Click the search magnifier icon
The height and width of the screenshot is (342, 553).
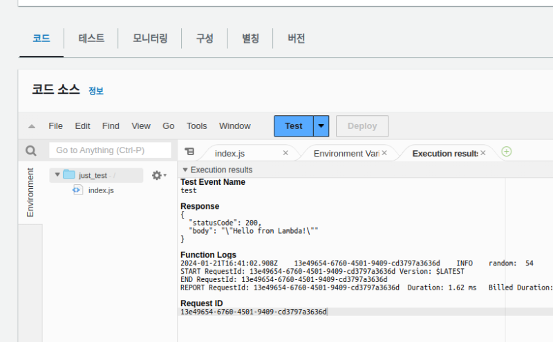[30, 150]
